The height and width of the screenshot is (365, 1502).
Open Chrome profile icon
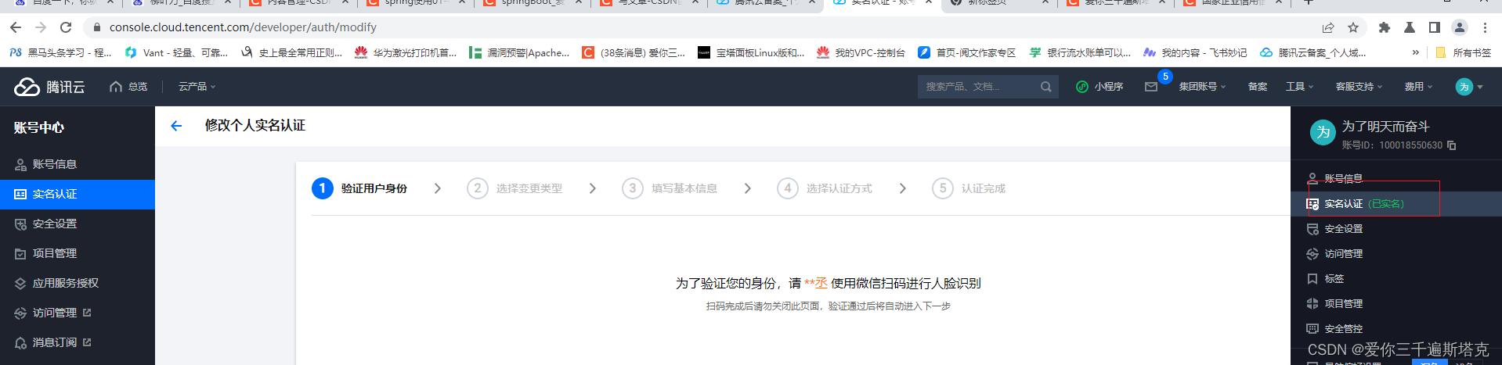[x=1460, y=27]
